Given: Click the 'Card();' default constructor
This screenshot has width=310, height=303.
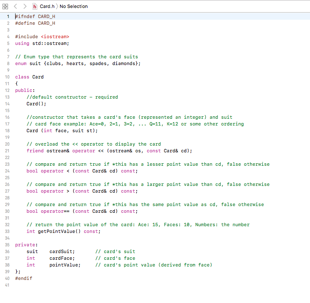Looking at the screenshot, I should pyautogui.click(x=36, y=104).
